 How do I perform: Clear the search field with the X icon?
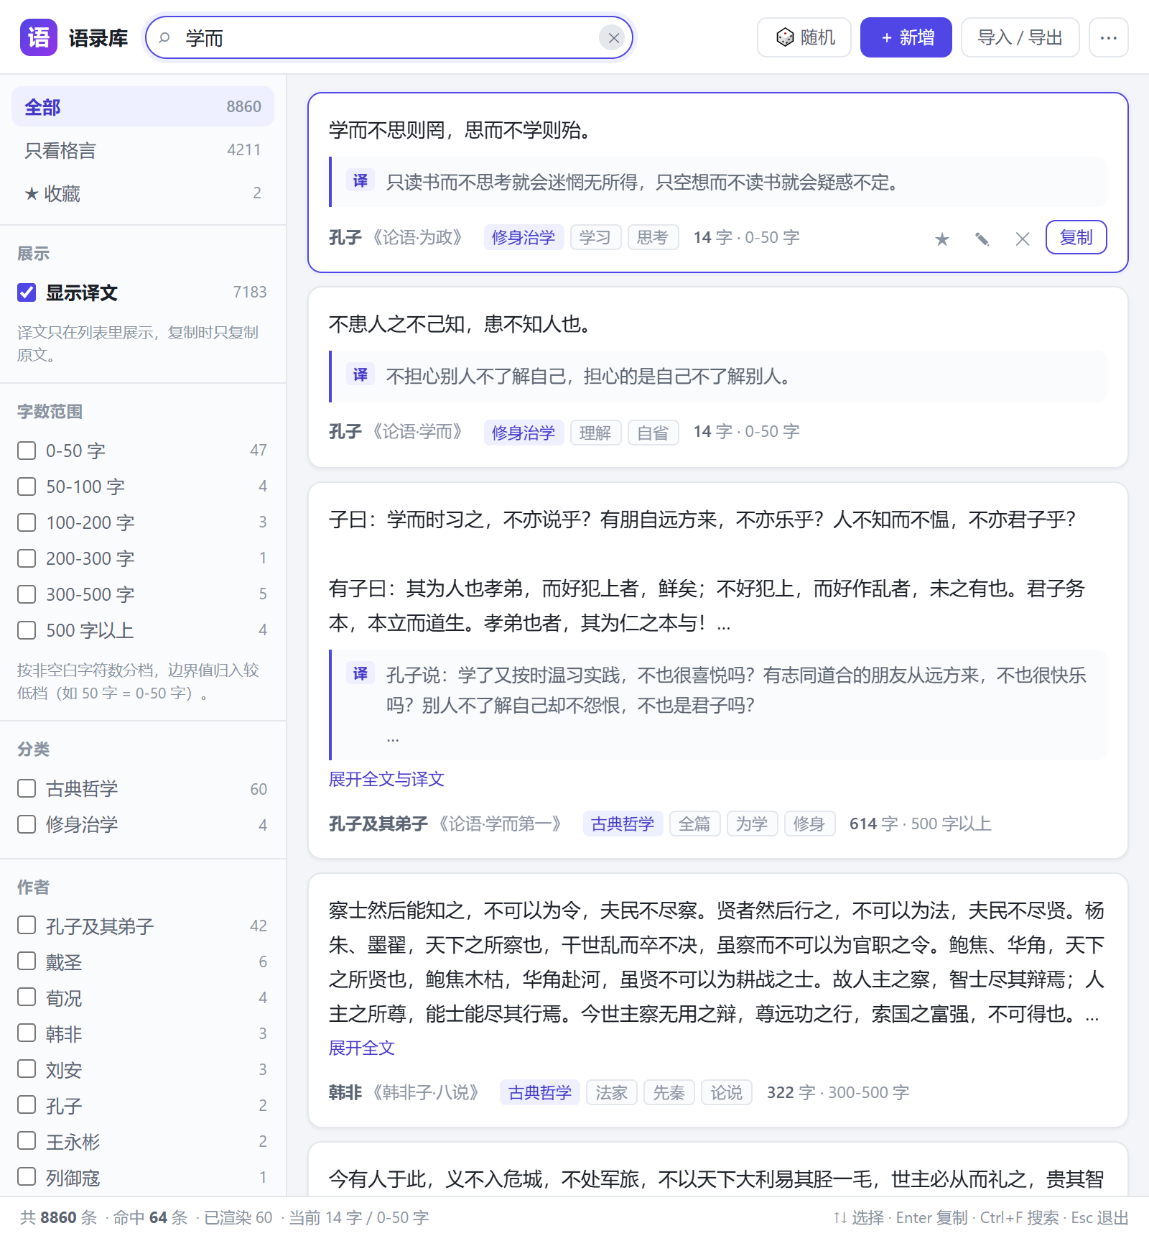[x=613, y=38]
